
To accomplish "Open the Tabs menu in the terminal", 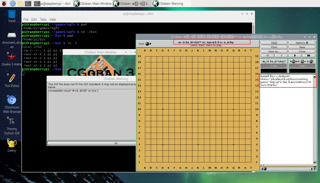I will click(x=43, y=19).
